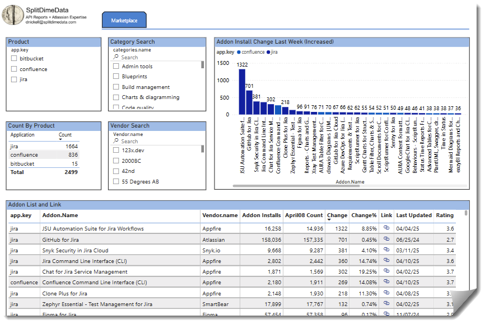Sort table by Rating column header
This screenshot has height=324, width=485.
click(445, 215)
